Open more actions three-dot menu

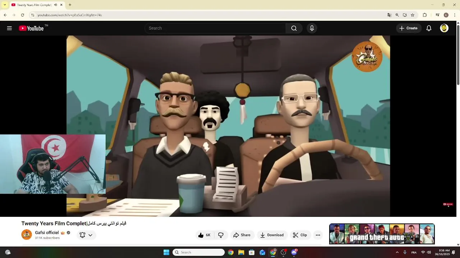coord(318,235)
